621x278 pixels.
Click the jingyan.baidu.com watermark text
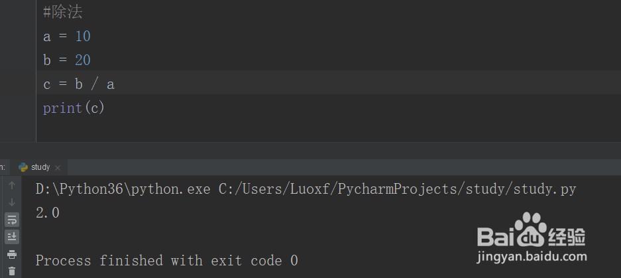532,256
